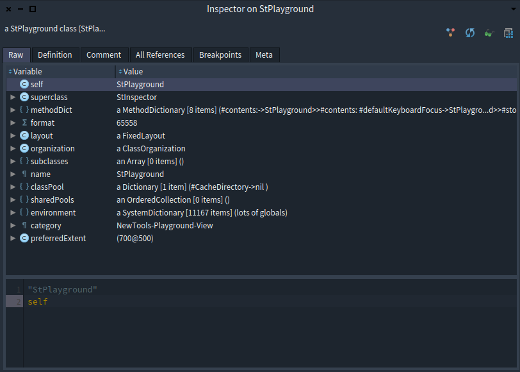Expand the category row
This screenshot has width=520, height=372.
click(x=13, y=225)
